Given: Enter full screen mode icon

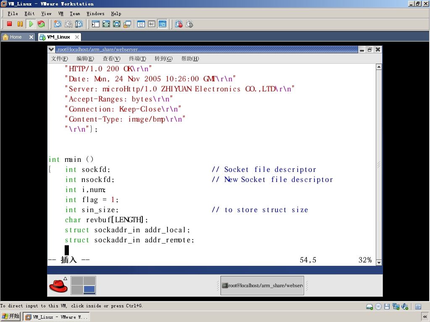Looking at the screenshot, I should coord(117,24).
